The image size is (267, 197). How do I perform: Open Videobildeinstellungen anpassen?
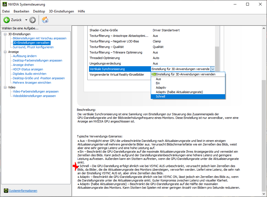point(34,96)
